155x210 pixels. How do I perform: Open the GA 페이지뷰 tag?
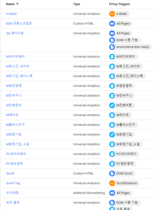pyautogui.click(x=15, y=33)
